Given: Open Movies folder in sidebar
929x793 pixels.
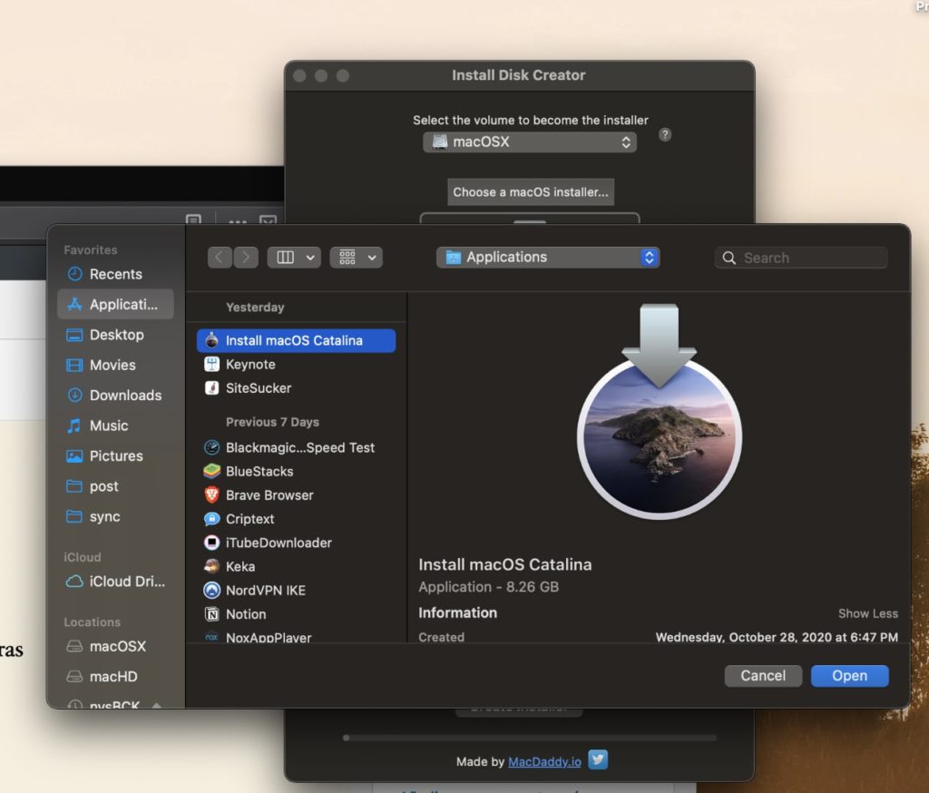Looking at the screenshot, I should click(115, 365).
